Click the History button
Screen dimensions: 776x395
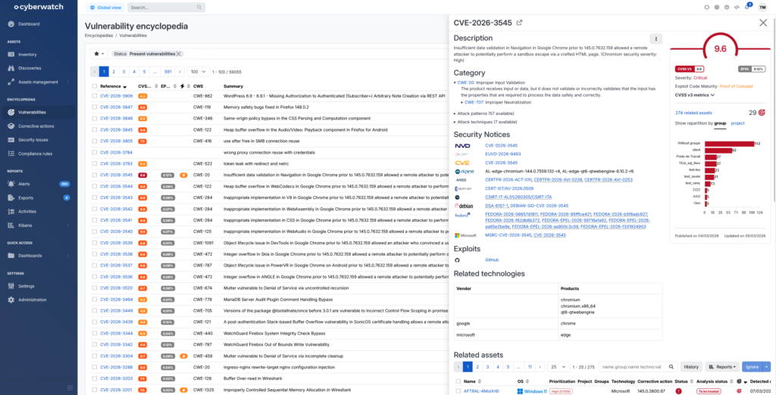[691, 366]
